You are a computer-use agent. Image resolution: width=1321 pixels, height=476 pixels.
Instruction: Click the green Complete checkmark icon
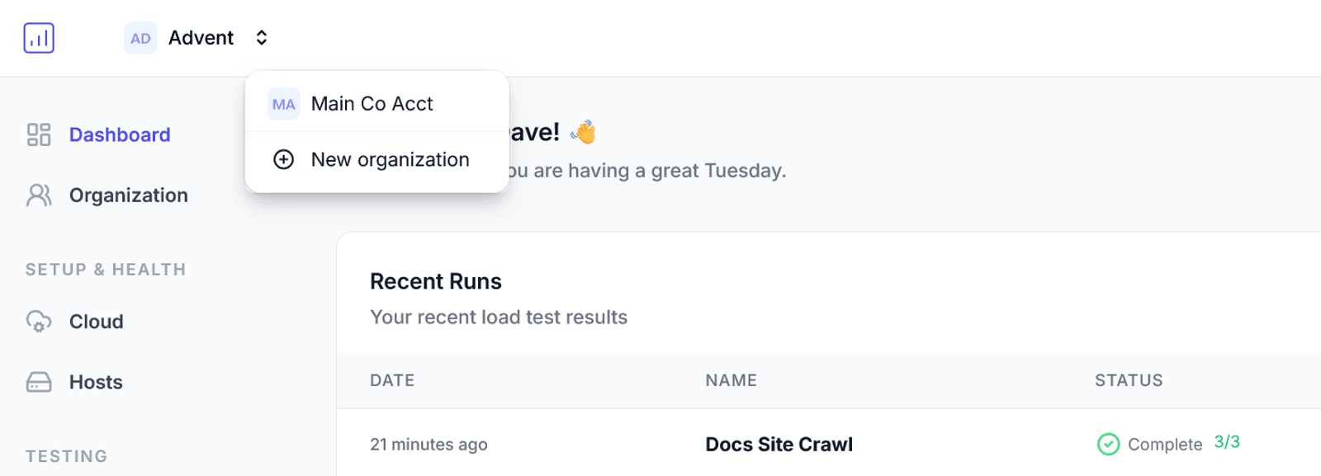click(x=1109, y=444)
